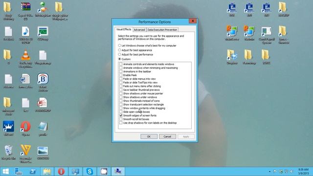Confirm with the OK button
313x176 pixels.
149,136
